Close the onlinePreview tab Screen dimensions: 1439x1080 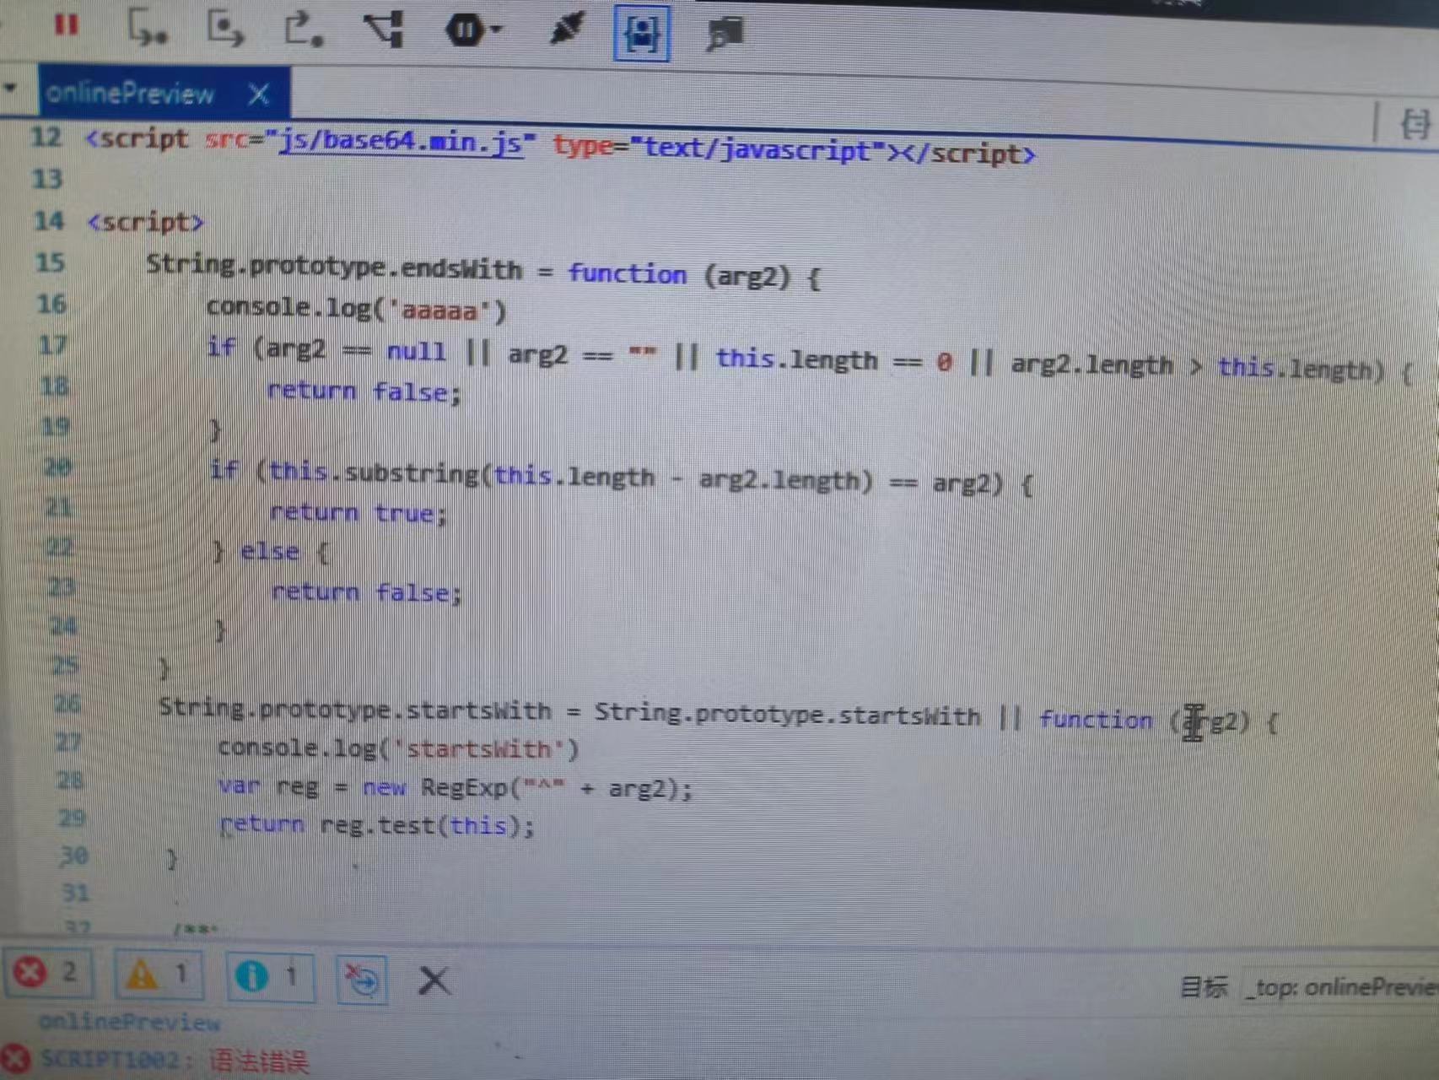259,94
